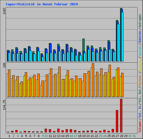Click the red Volumen bar for day 10

(x=46, y=130)
